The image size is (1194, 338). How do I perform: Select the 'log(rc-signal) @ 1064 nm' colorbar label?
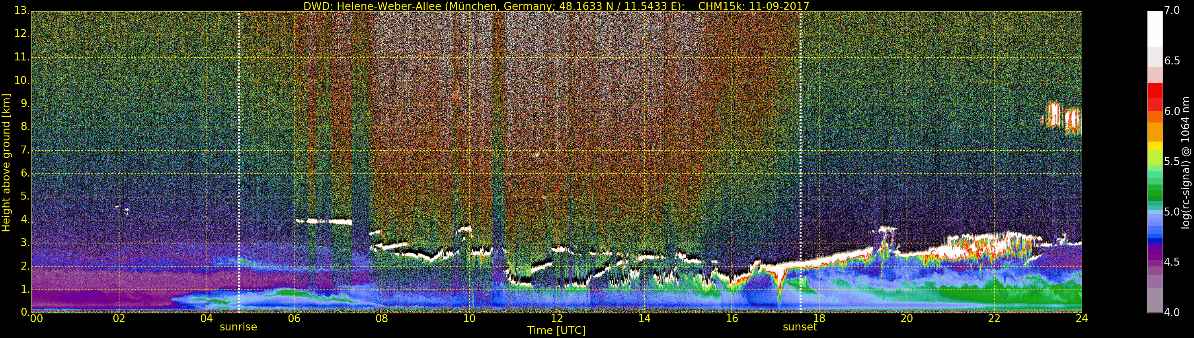point(1186,163)
